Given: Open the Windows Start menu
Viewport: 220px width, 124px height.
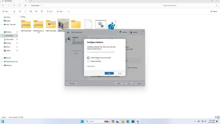Looking at the screenshot, I should pyautogui.click(x=82, y=121).
